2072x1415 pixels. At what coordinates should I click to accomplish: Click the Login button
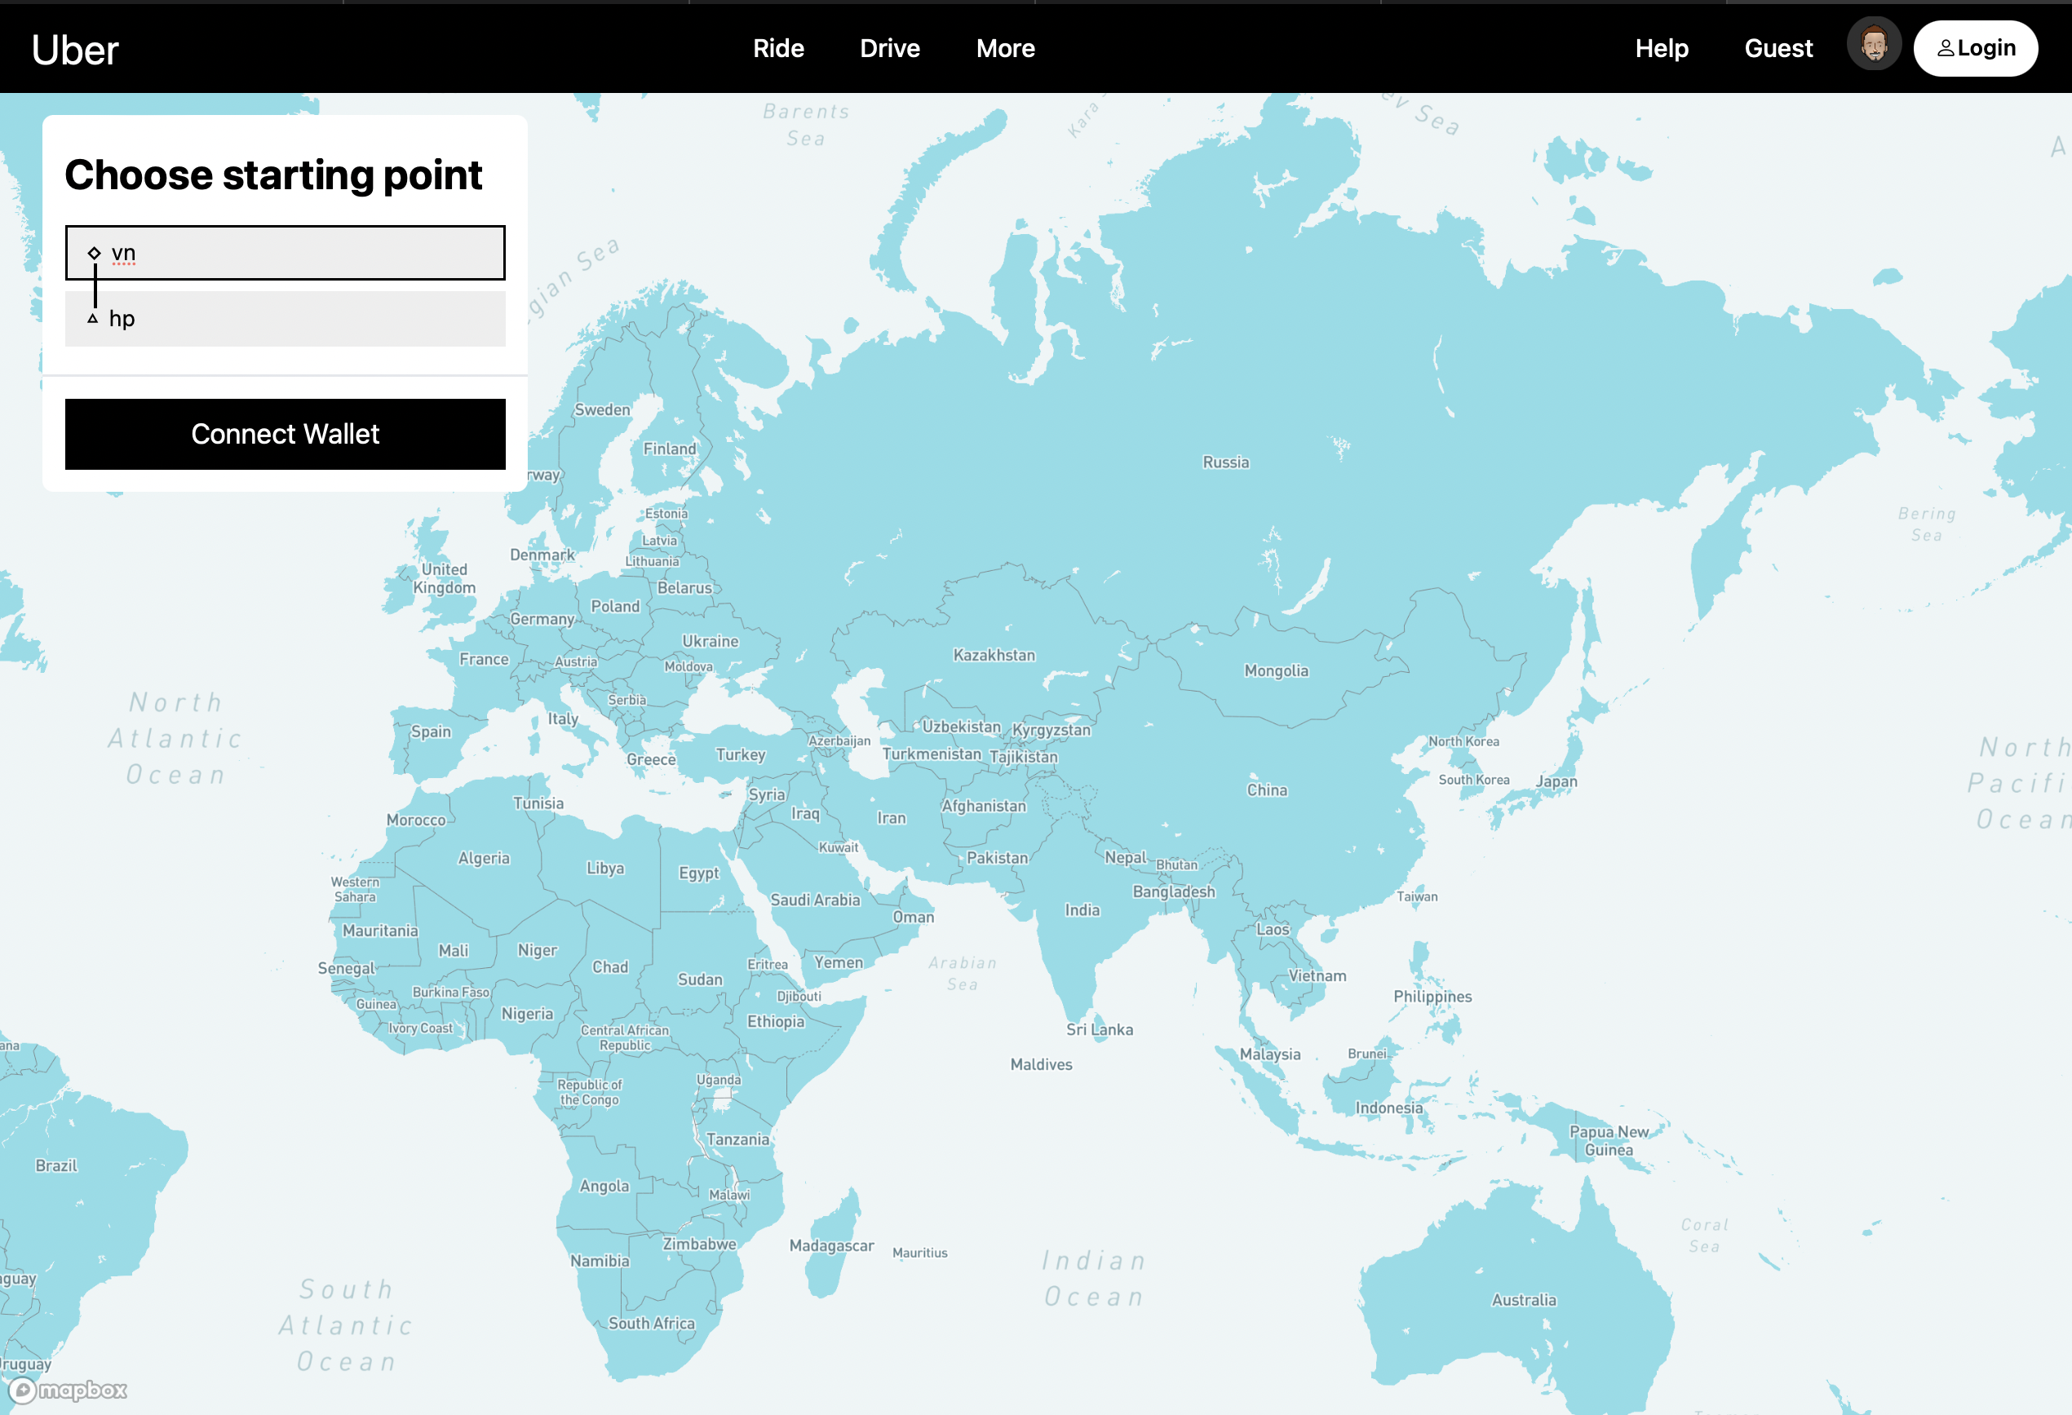(1976, 48)
